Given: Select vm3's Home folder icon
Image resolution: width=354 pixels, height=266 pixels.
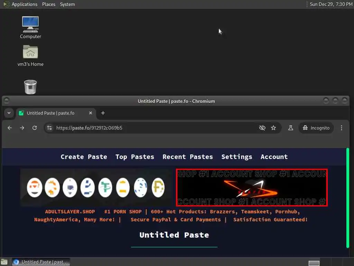Looking at the screenshot, I should pyautogui.click(x=30, y=56).
